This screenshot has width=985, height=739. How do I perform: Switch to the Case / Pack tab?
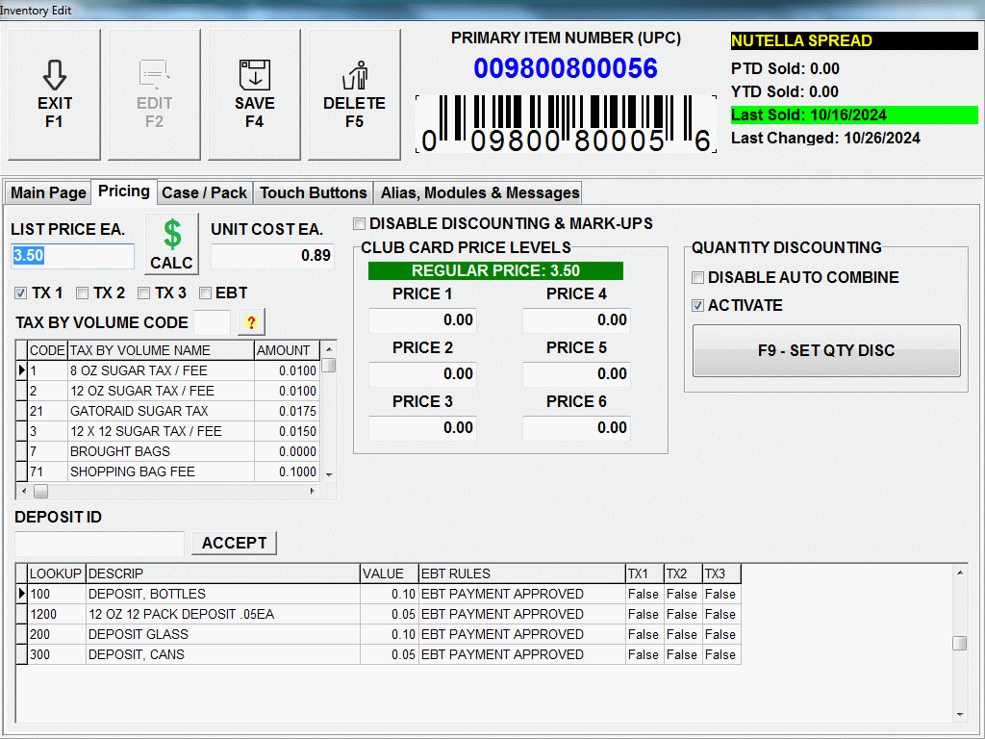pos(204,192)
